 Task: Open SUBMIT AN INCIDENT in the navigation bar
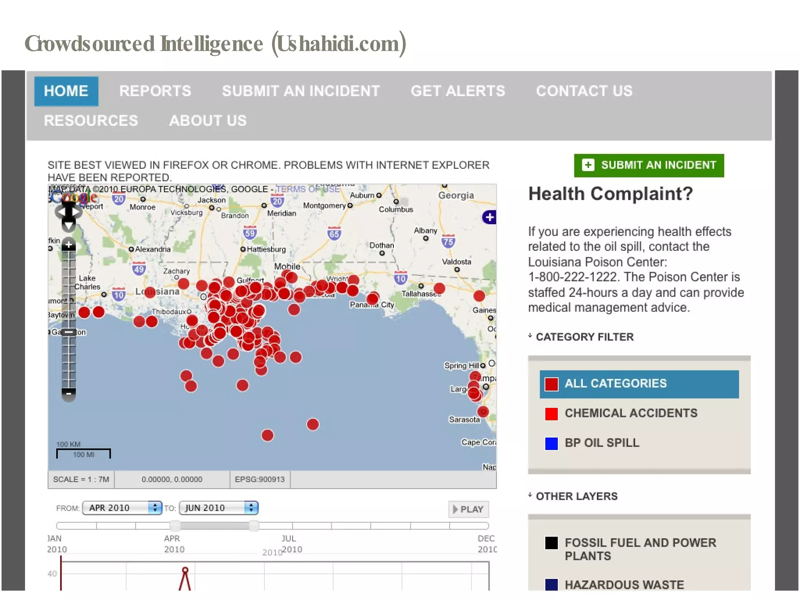point(301,91)
